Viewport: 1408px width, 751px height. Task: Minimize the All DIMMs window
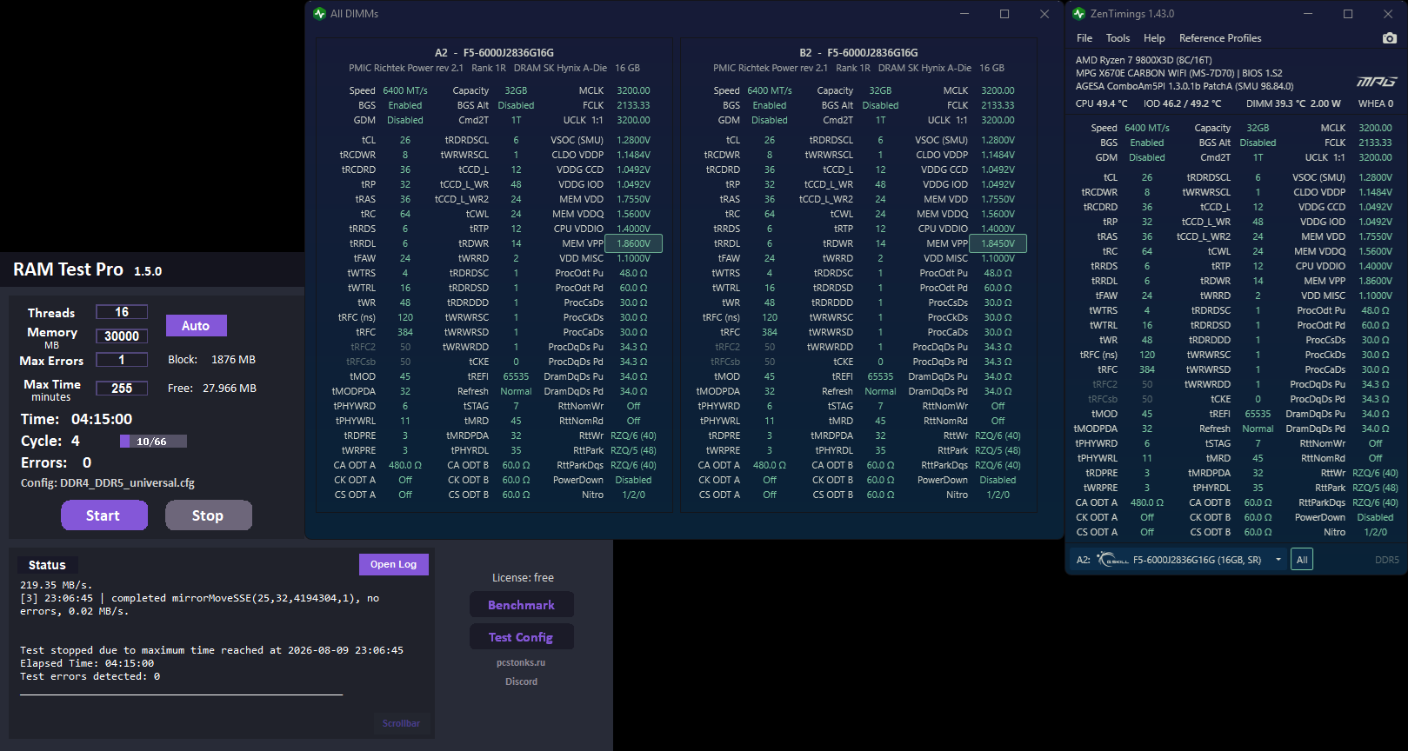964,14
